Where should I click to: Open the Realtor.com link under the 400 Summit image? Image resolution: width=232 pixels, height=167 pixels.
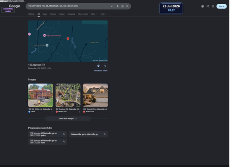[89, 112]
